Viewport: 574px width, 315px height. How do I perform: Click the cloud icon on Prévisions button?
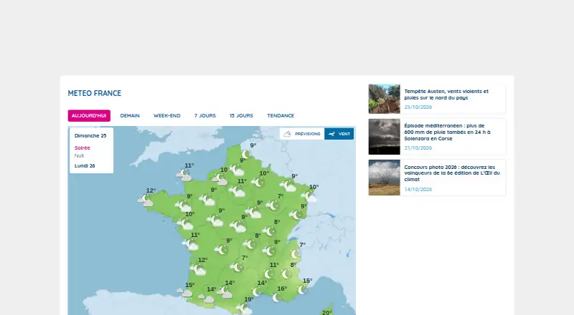tap(288, 134)
